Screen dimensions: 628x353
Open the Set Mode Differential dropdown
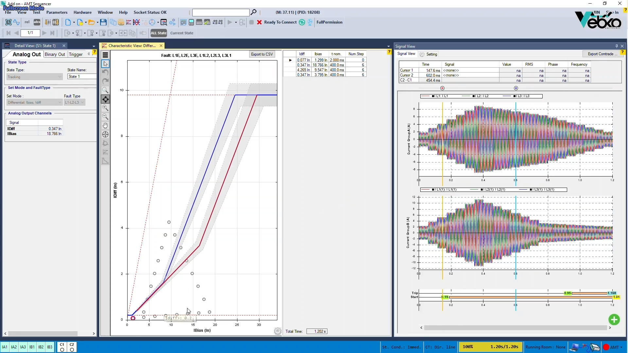coord(35,102)
